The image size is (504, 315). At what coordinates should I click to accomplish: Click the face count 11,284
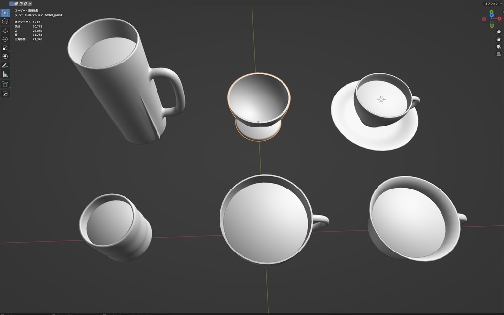point(37,35)
